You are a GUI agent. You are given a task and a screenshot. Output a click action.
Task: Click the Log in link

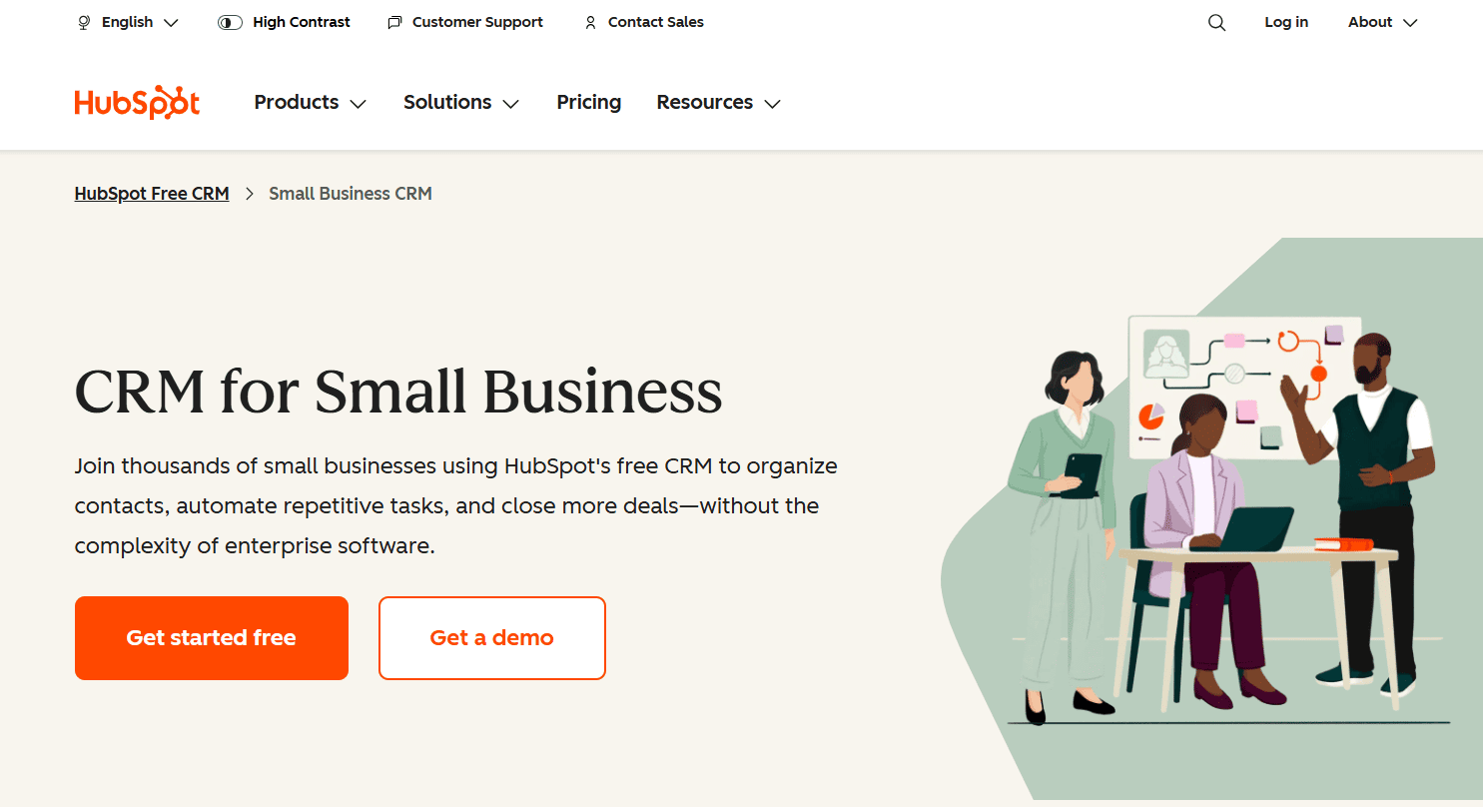[x=1286, y=22]
